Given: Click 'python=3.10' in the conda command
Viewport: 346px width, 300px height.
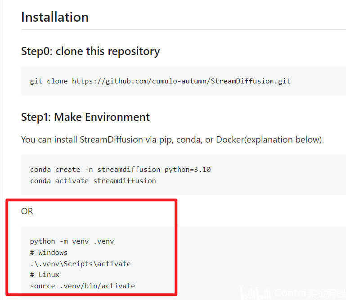Looking at the screenshot, I should [x=188, y=170].
